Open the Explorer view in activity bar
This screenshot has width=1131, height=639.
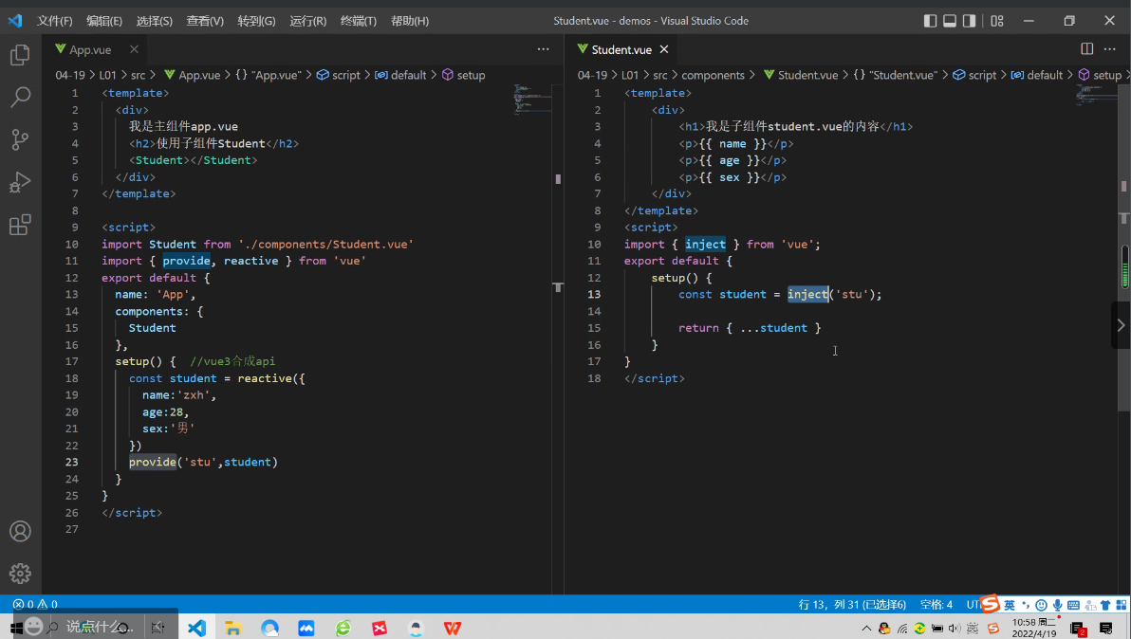[20, 56]
